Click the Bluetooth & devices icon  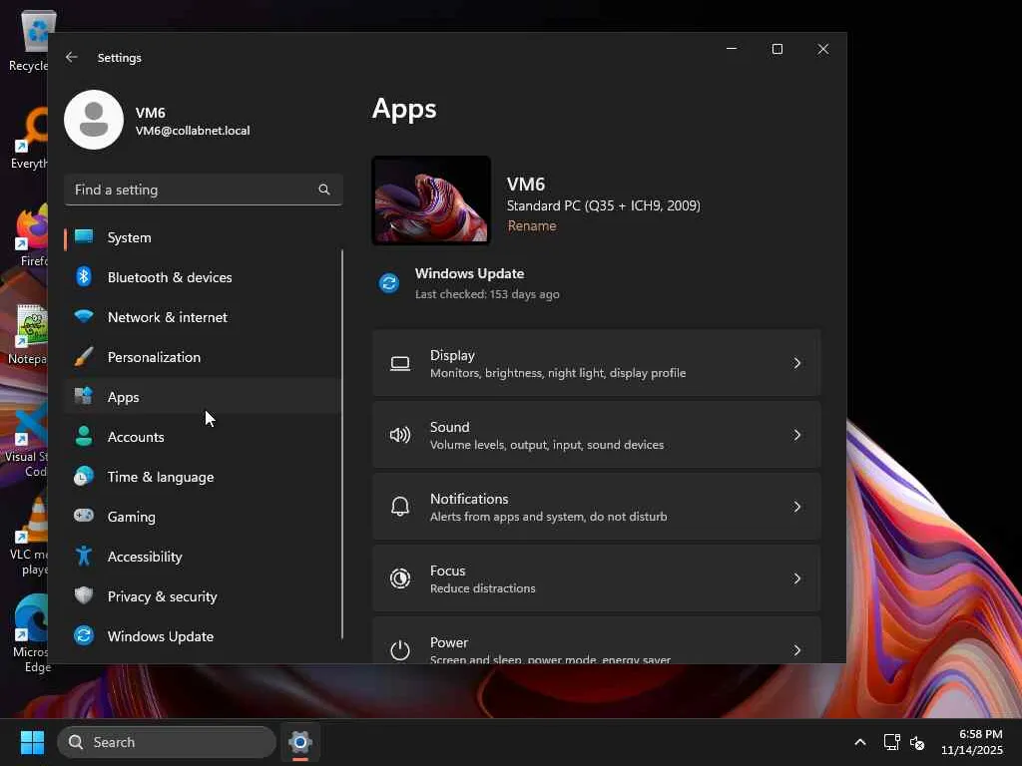pos(85,277)
